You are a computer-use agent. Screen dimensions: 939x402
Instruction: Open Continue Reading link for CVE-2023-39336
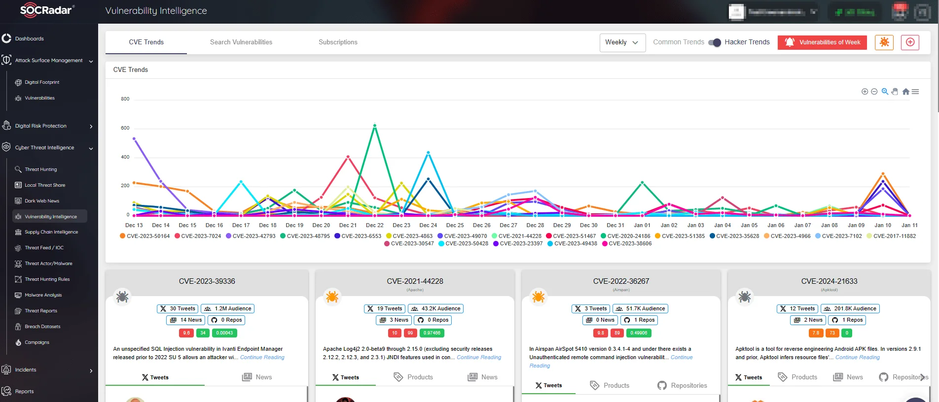[262, 357]
